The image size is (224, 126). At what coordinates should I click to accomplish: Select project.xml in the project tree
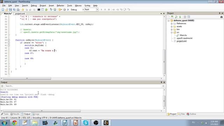pos(181,41)
